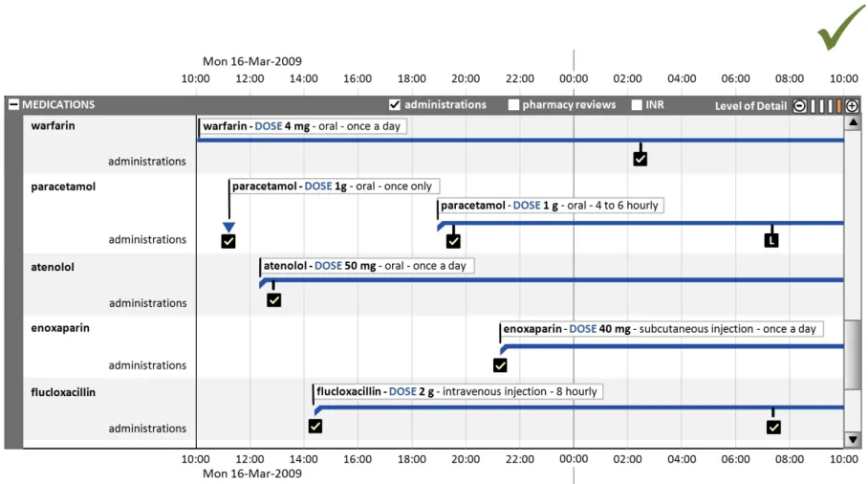Click the first flucloxacillin administration checkmark
Screen dimensions: 868x484
click(x=315, y=427)
